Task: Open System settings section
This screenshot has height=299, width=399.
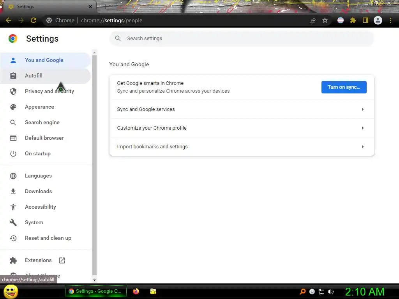Action: point(45,222)
